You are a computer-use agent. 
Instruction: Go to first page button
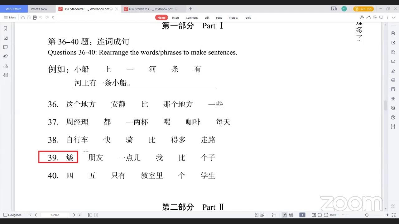[x=30, y=215]
